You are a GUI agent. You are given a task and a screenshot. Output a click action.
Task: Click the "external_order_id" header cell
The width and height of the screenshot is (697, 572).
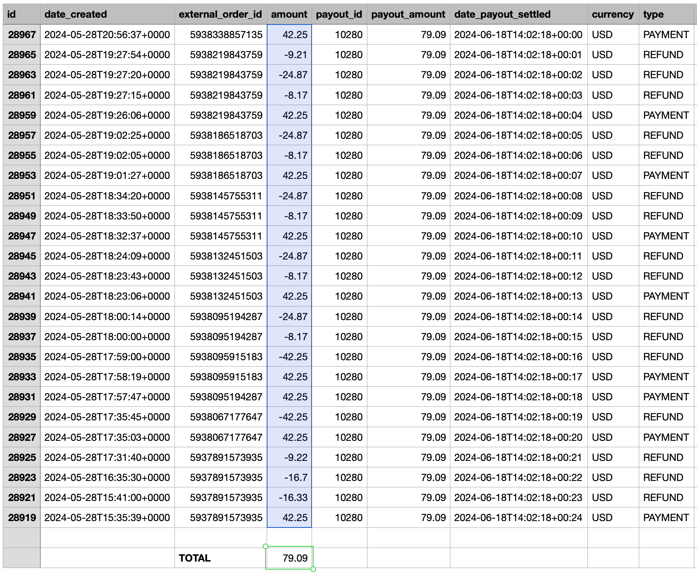pos(220,14)
